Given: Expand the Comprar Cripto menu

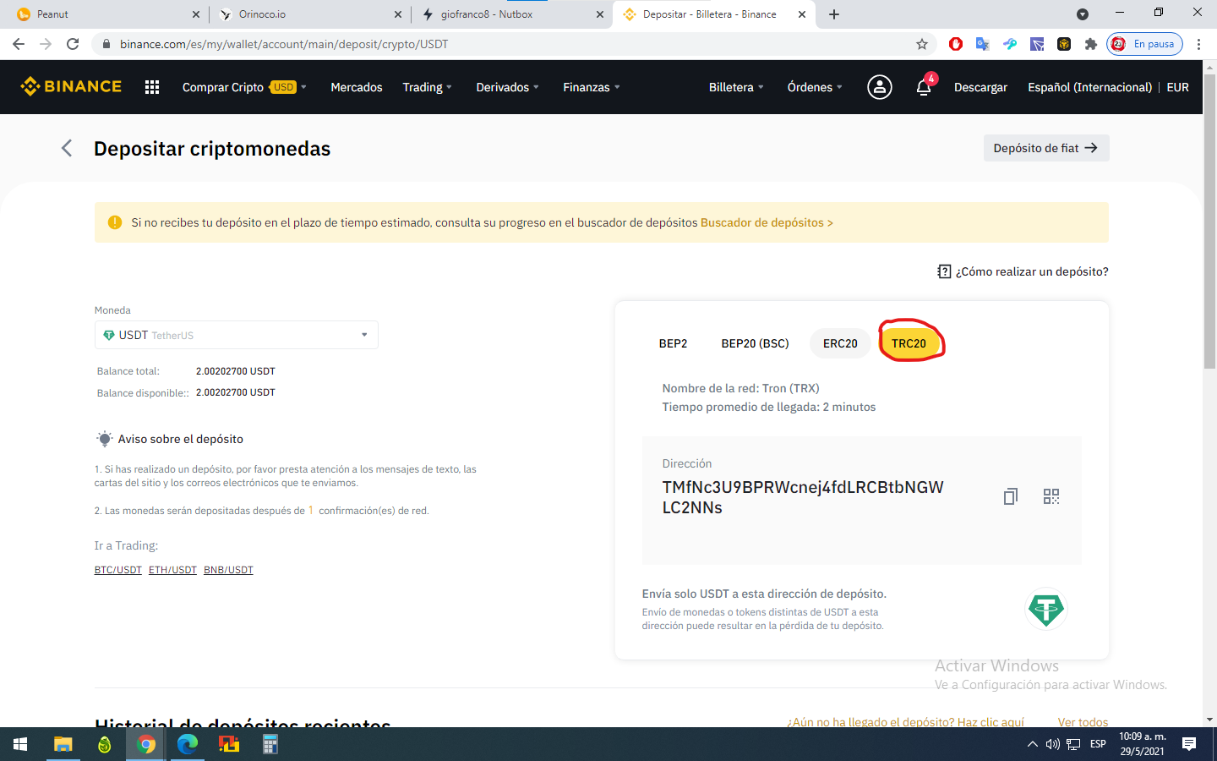Looking at the screenshot, I should click(x=244, y=87).
